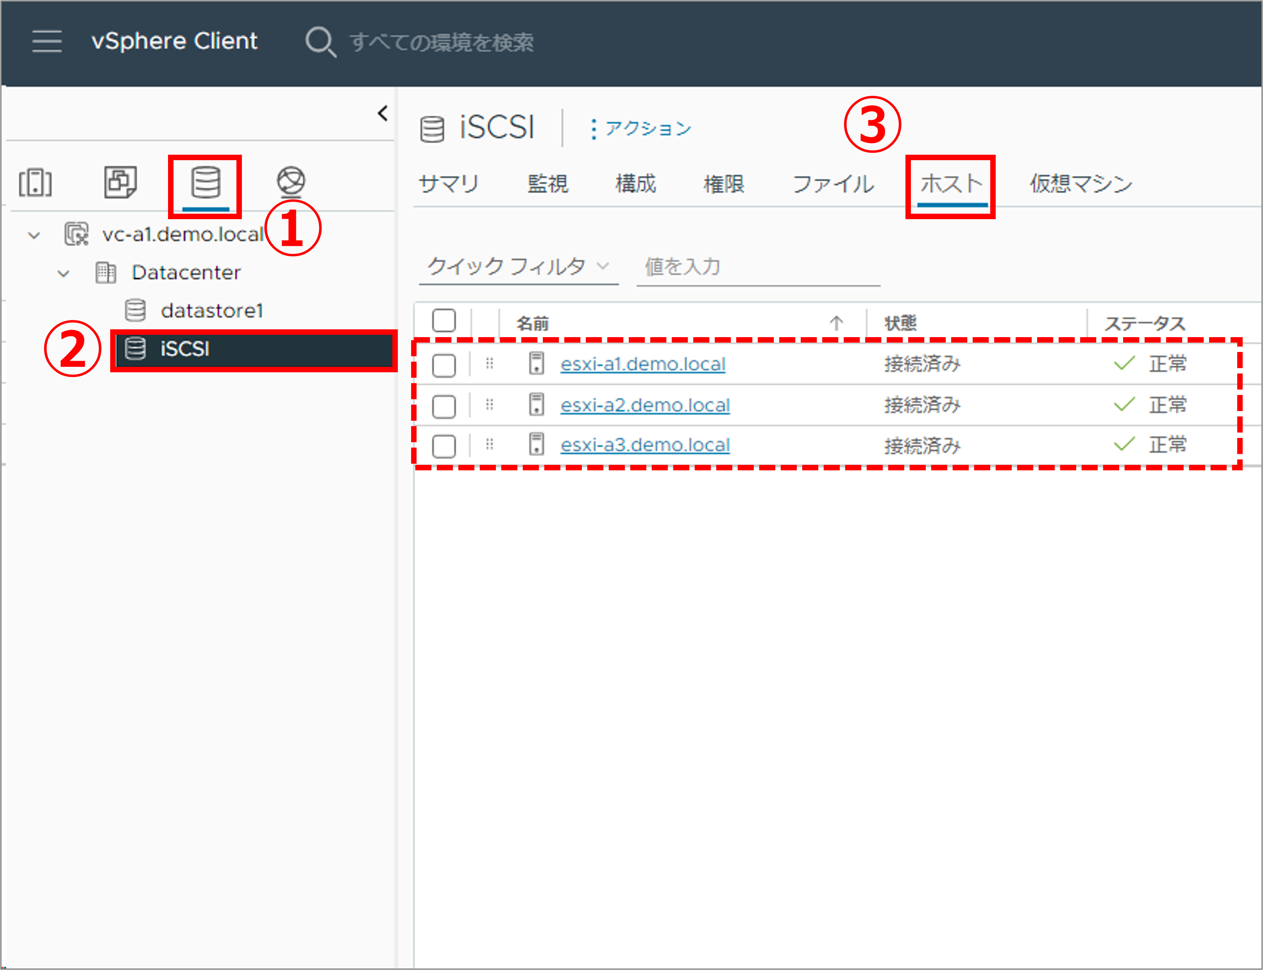This screenshot has height=970, width=1263.
Task: Click 接続済み state for esxi-a3
Action: [923, 445]
